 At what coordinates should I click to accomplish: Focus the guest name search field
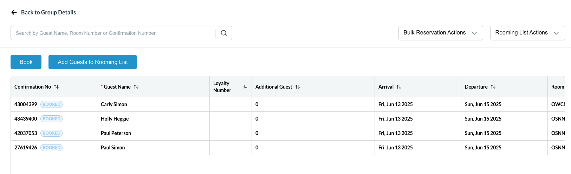point(112,33)
